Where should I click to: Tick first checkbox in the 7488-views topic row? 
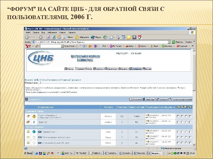pyautogui.click(x=178, y=116)
